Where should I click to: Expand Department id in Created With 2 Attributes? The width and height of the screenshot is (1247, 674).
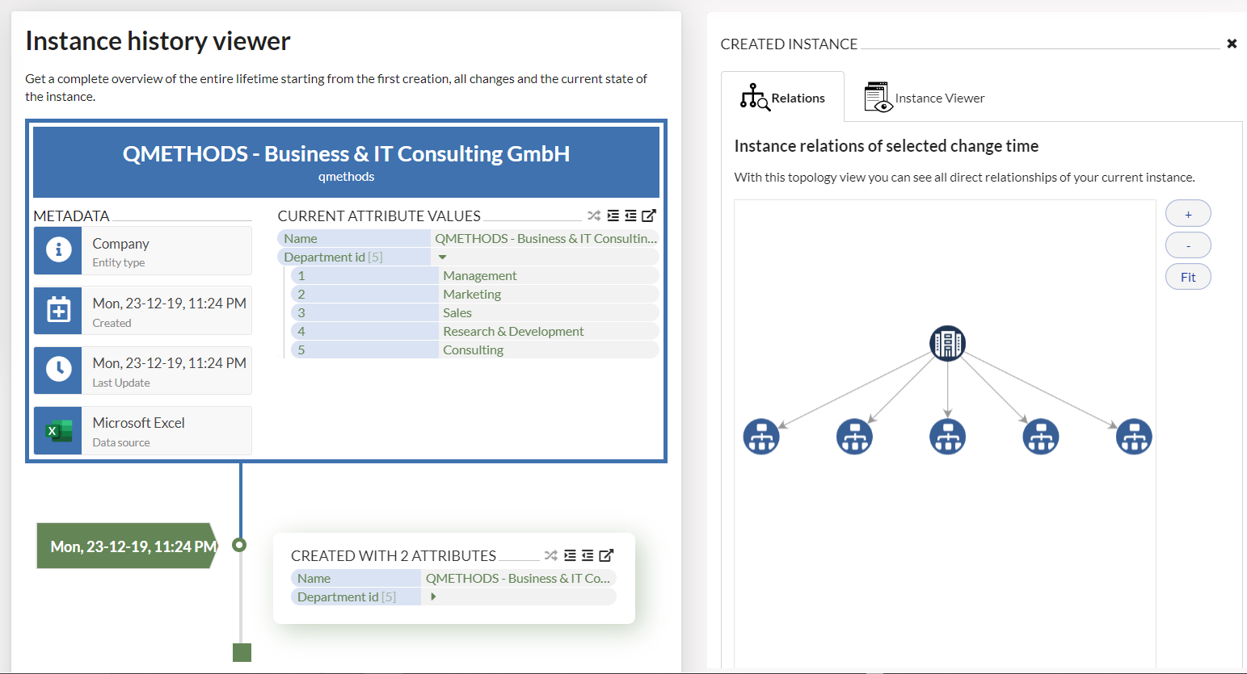tap(433, 597)
